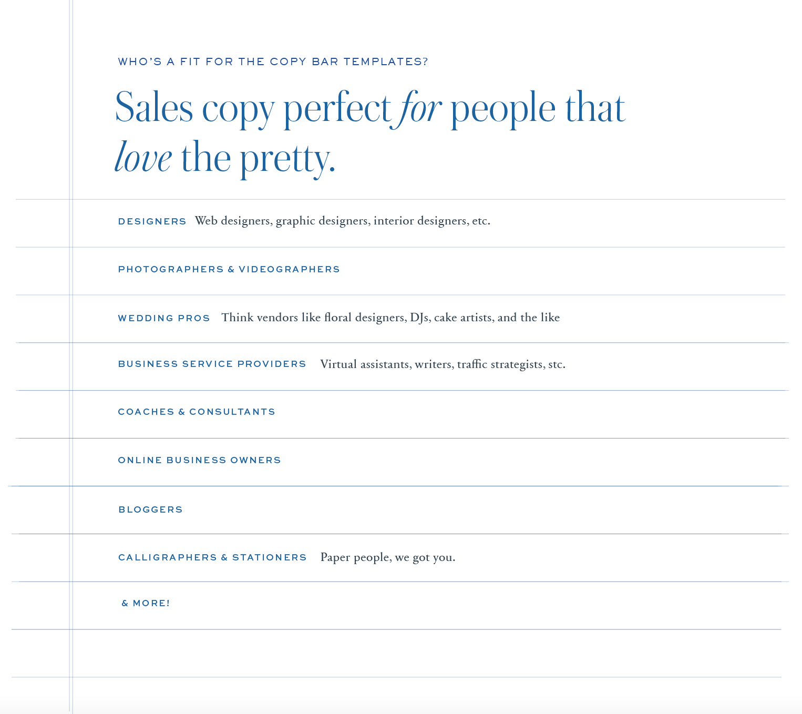Click 'Paper people, we got you.' text

click(x=388, y=557)
